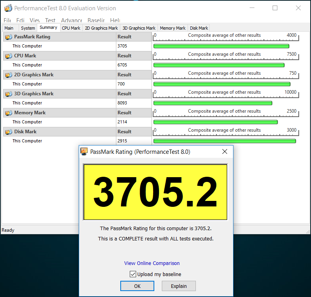Screen dimensions: 311x297
Task: Open the 2D Graphics Mark tab
Action: (x=101, y=28)
